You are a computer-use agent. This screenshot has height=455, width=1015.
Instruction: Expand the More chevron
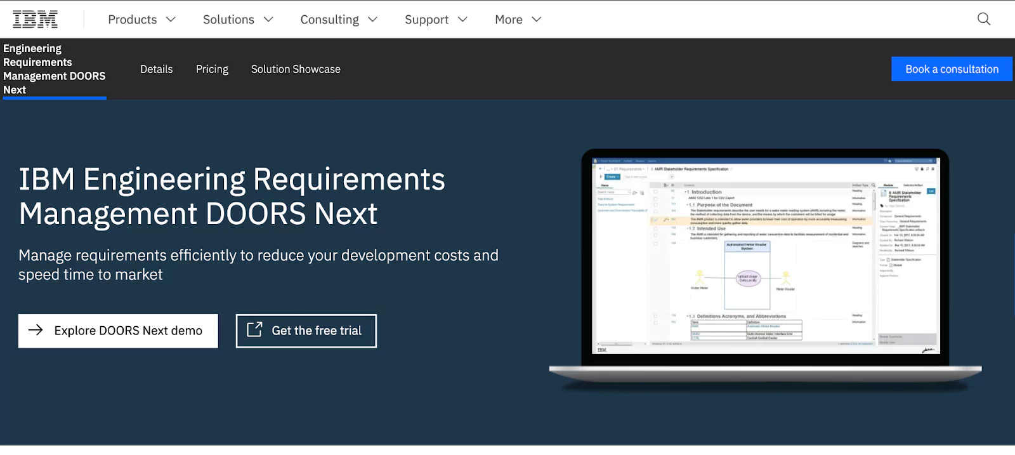pyautogui.click(x=537, y=20)
